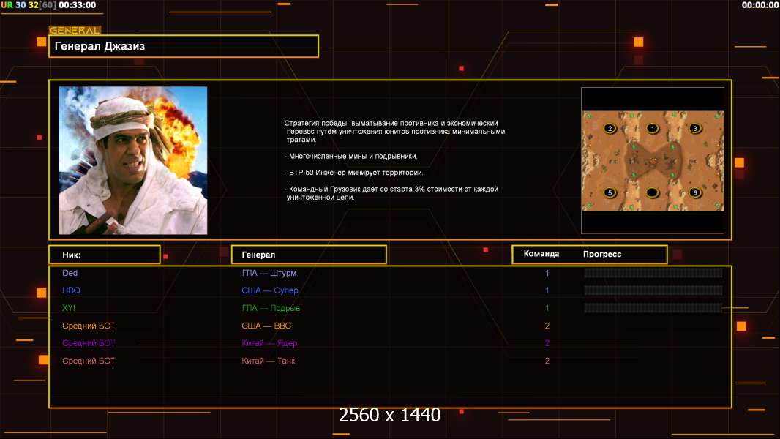This screenshot has height=439, width=780.
Task: Click the GENERAL label tab
Action: (x=75, y=31)
